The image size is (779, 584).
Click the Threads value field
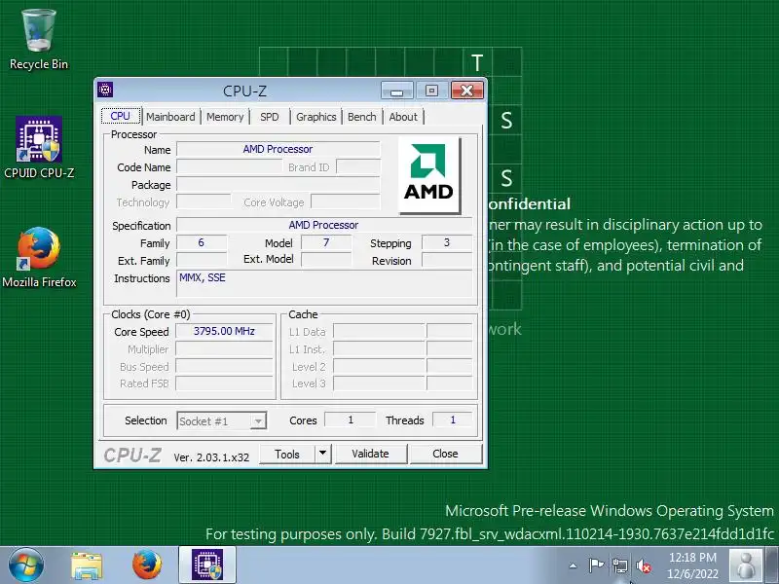pyautogui.click(x=453, y=420)
